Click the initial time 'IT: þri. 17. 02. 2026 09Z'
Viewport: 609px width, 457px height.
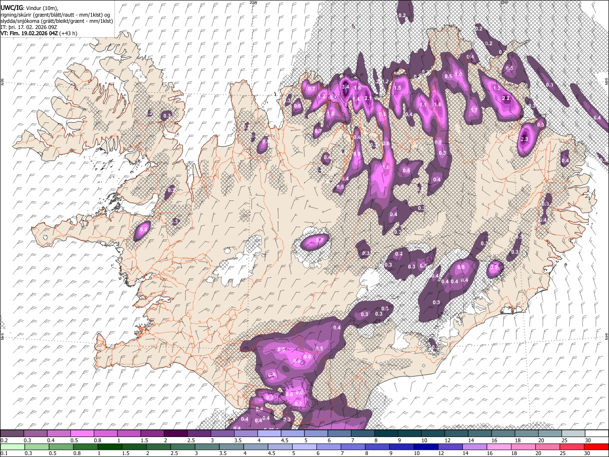[x=29, y=27]
